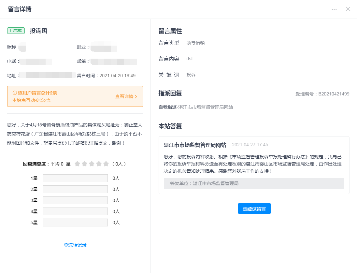
Task: Click the 5星 rating progress bar
Action: click(75, 223)
